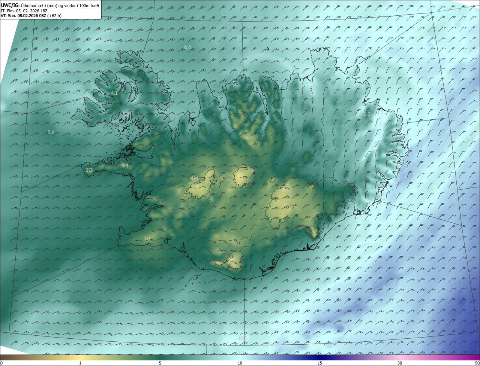The height and width of the screenshot is (366, 480).
Task: Click the 'UWC/IG: Úrkomumætti (mm)' title line
Action: [50, 5]
